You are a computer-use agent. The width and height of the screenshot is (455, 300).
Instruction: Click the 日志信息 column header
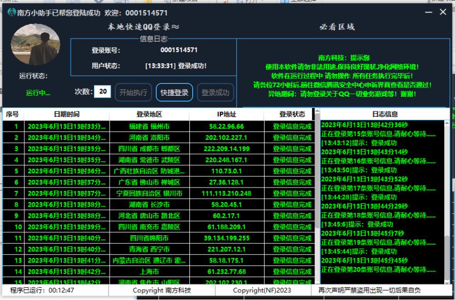(x=385, y=114)
